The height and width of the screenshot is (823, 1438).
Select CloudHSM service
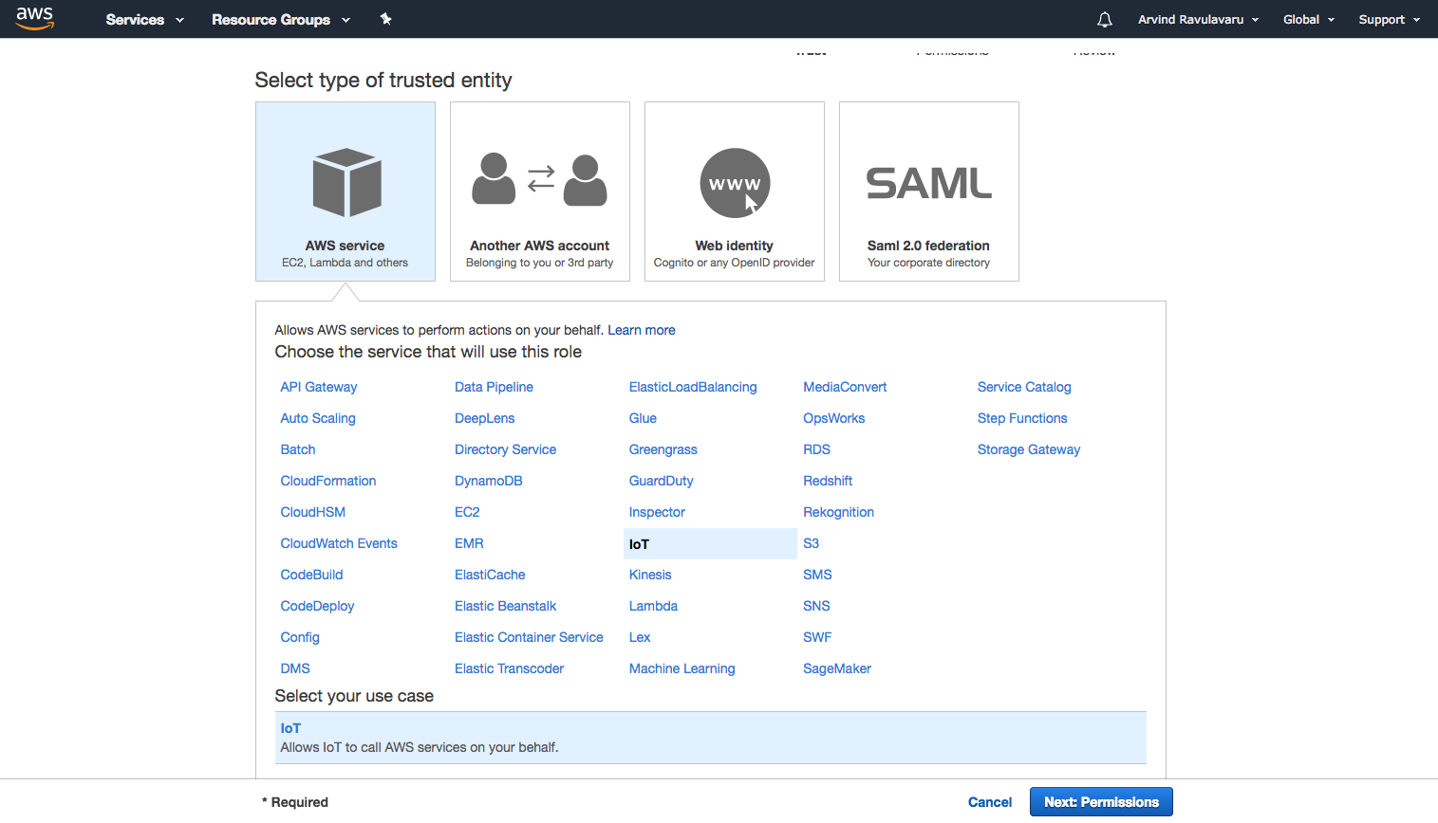(313, 512)
